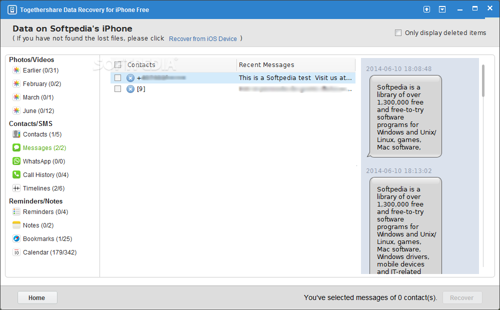Click the app logo in title bar
This screenshot has height=310, width=500.
coord(12,10)
